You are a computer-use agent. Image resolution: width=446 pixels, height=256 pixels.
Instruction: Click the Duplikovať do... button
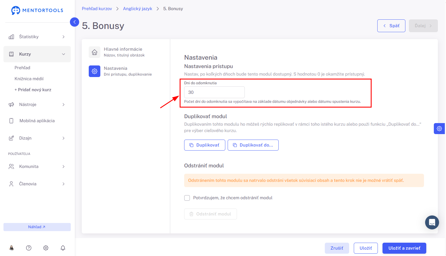pos(253,145)
